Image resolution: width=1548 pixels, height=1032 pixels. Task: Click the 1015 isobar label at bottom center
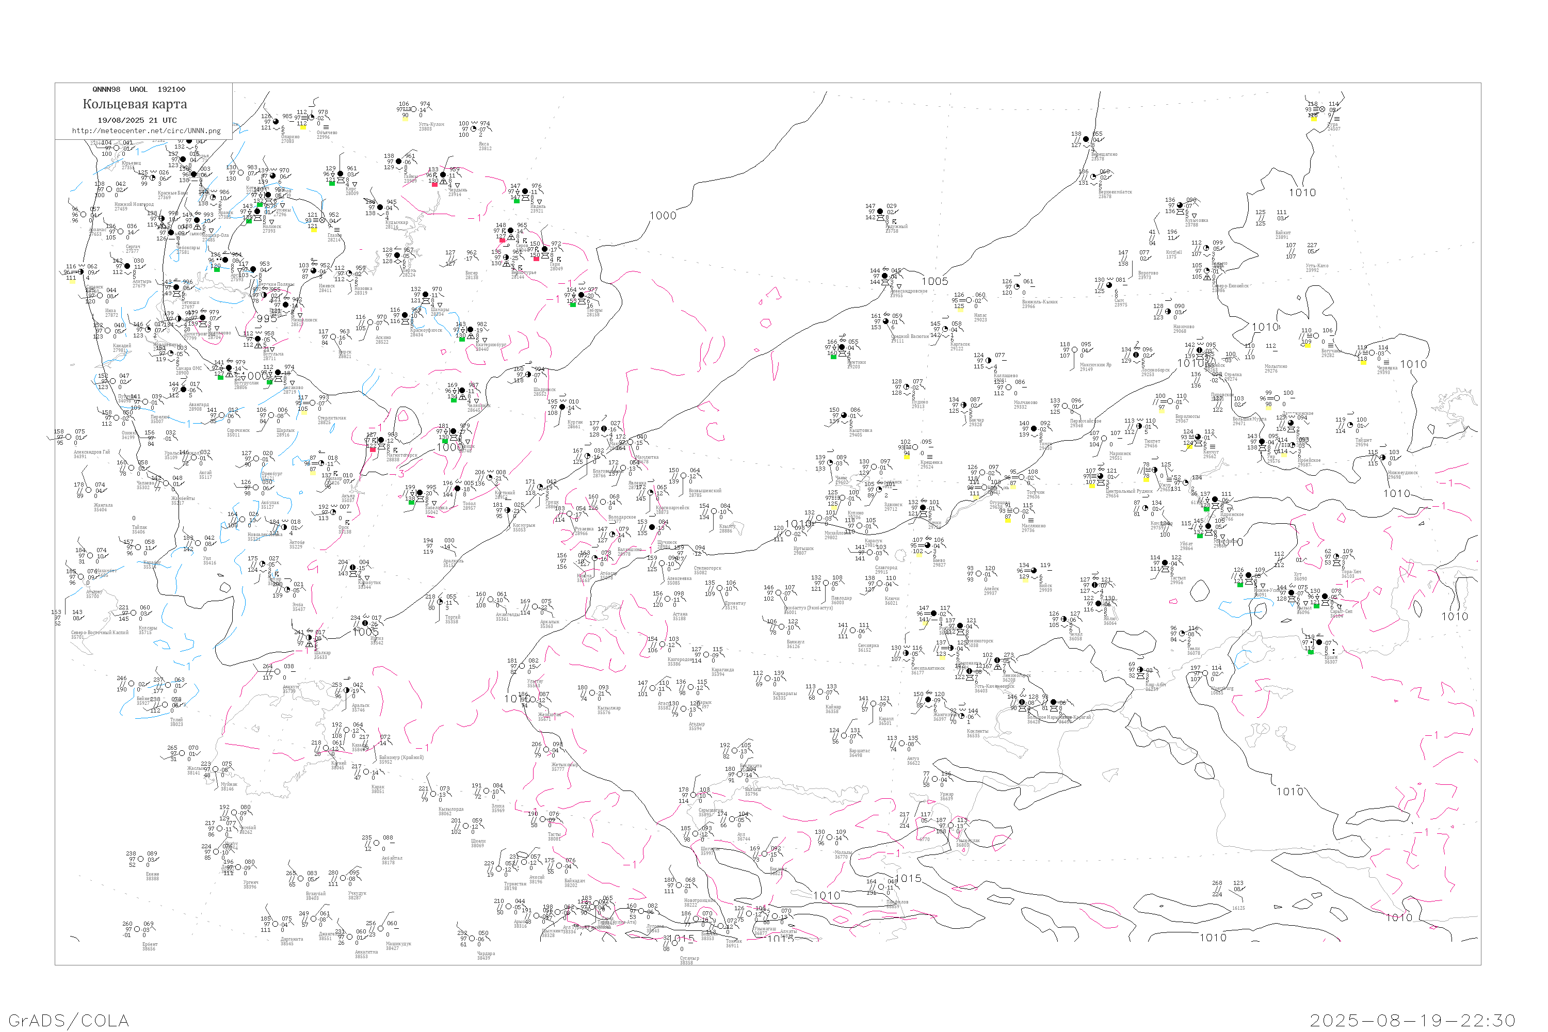908,879
